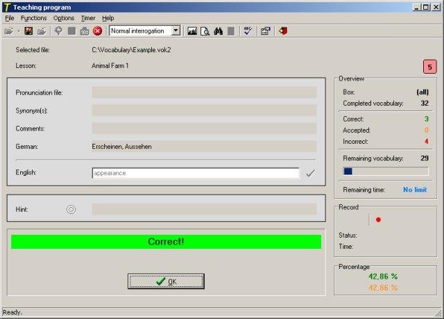Open the options settings toolbar icon

pos(265,31)
